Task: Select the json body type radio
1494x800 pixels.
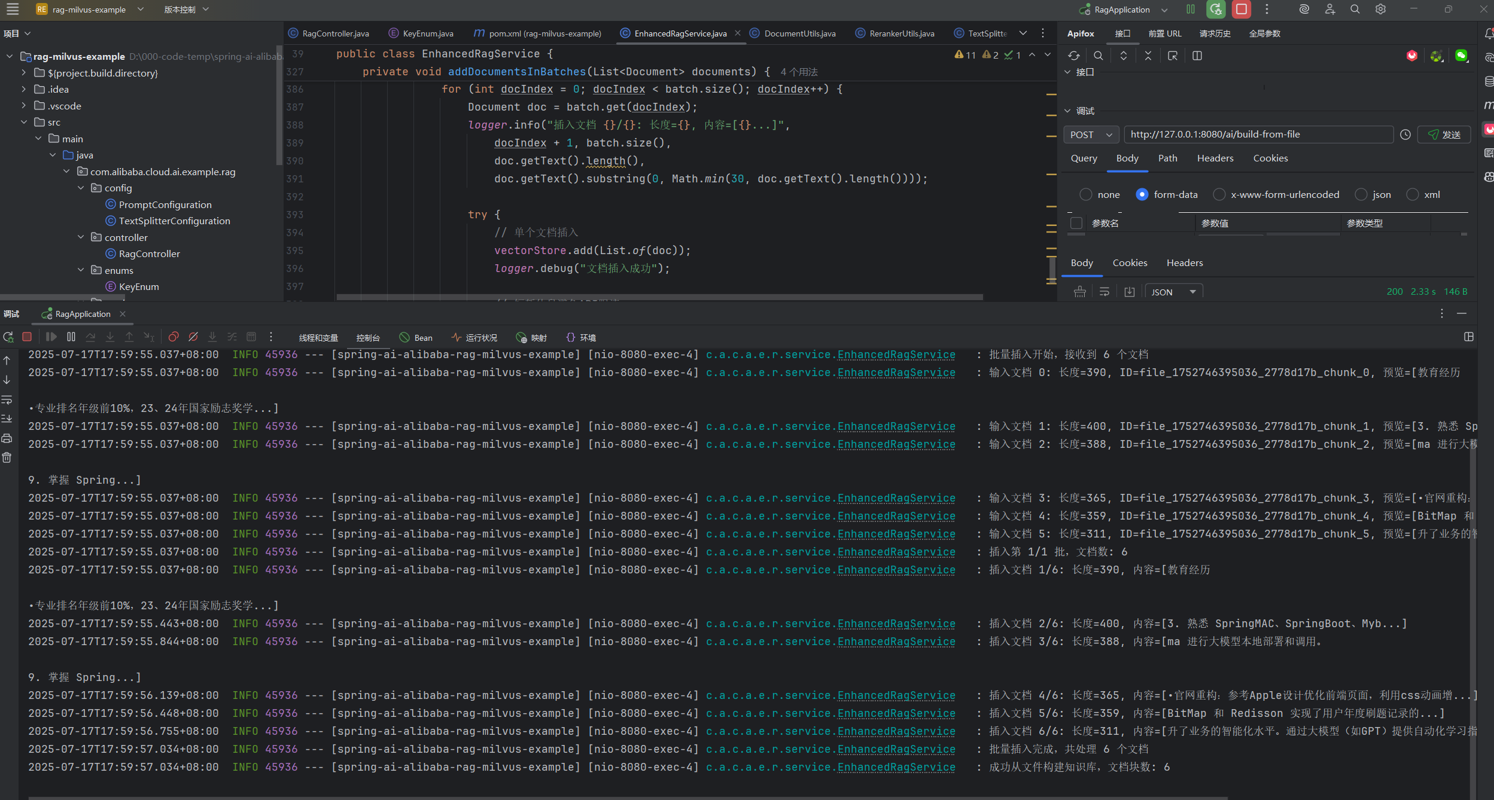Action: [x=1361, y=195]
